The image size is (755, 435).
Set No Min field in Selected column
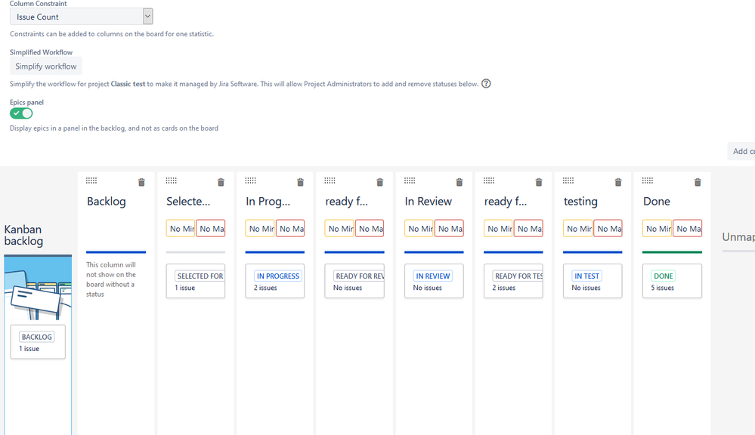click(181, 229)
